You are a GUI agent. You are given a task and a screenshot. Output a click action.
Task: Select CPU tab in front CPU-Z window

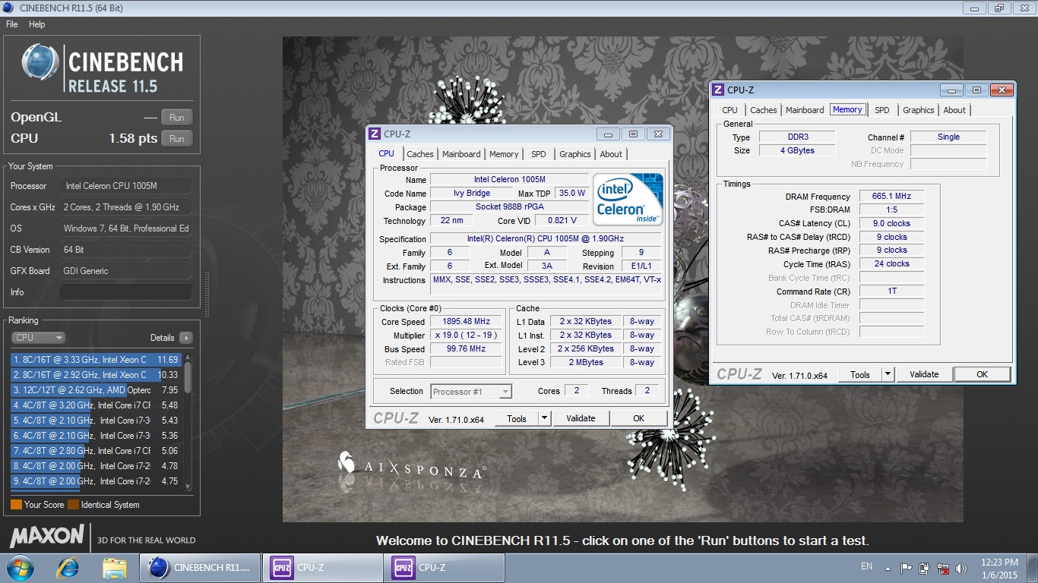pos(387,153)
